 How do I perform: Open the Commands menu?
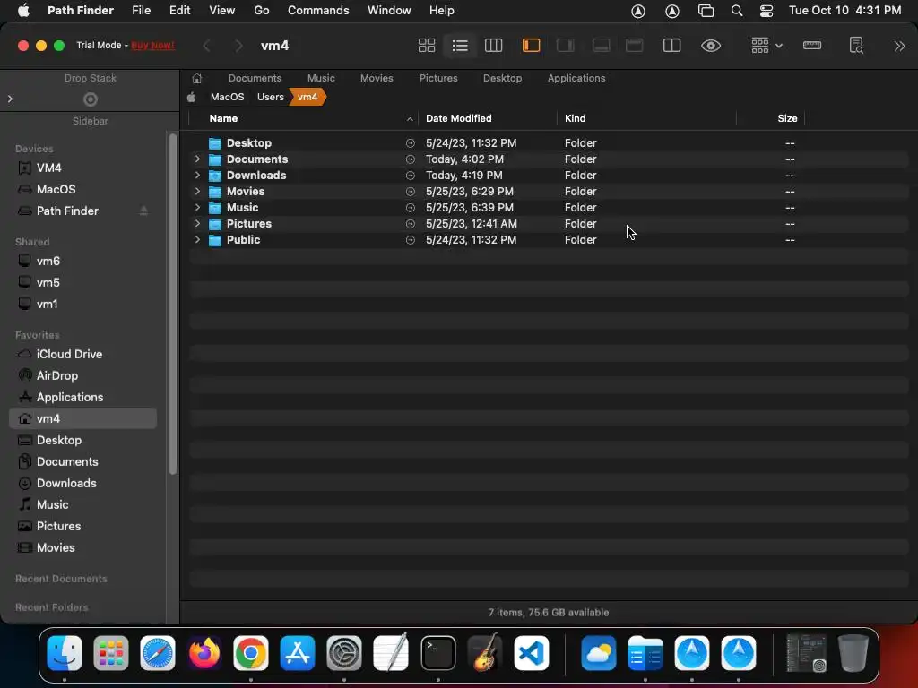coord(318,11)
